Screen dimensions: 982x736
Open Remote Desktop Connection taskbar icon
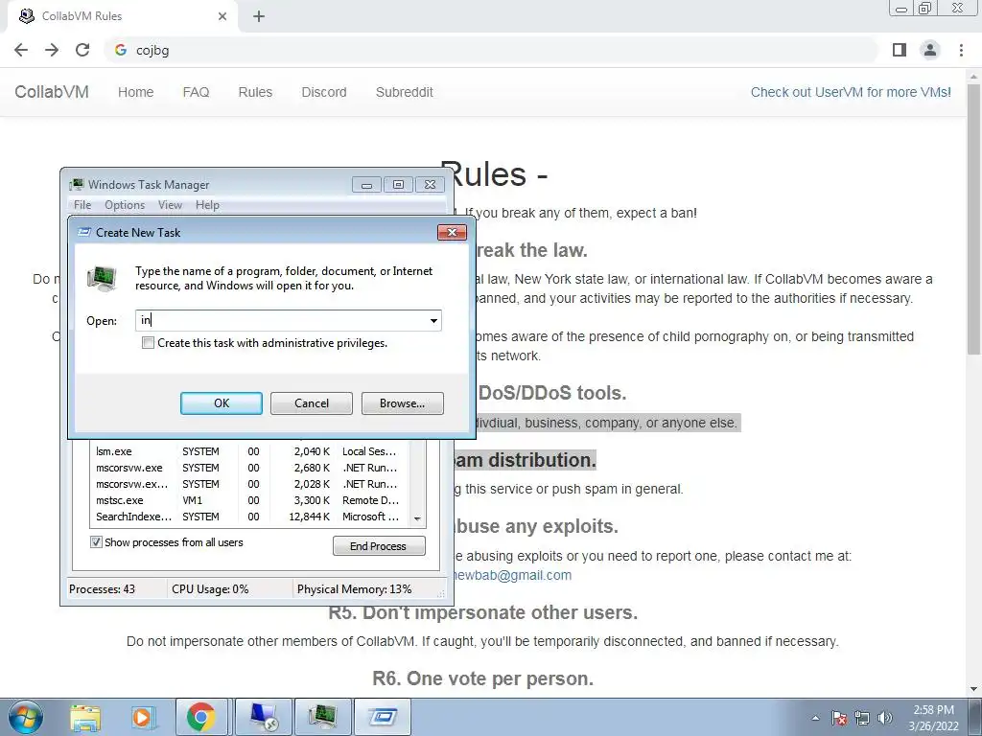point(264,717)
